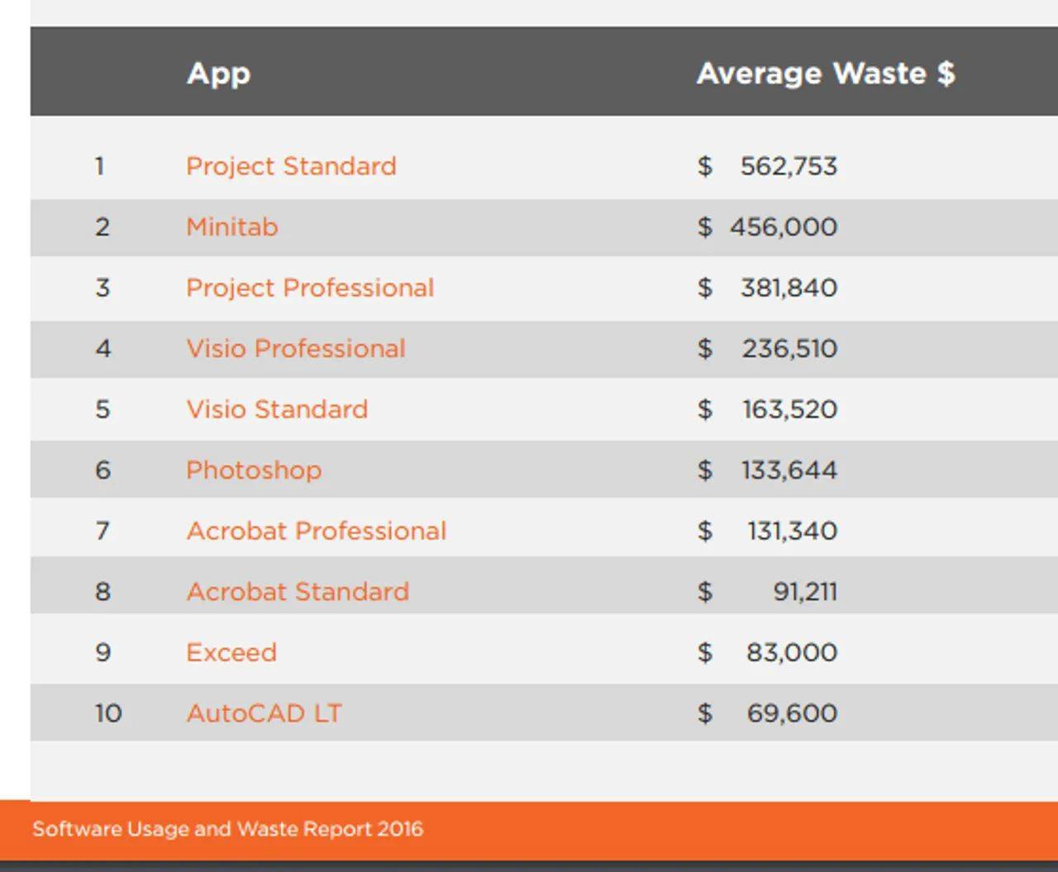
Task: Open the Minitab link
Action: click(x=231, y=226)
